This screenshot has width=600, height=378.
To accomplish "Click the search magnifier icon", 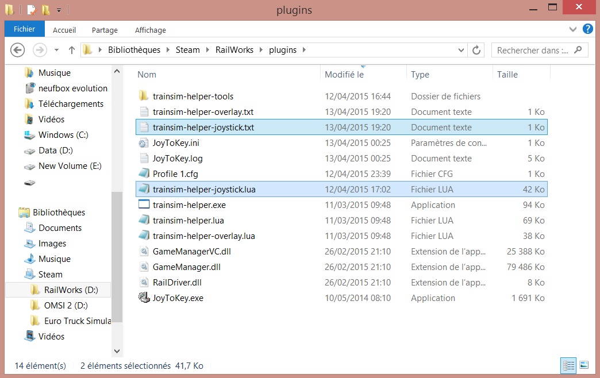I will pyautogui.click(x=578, y=50).
